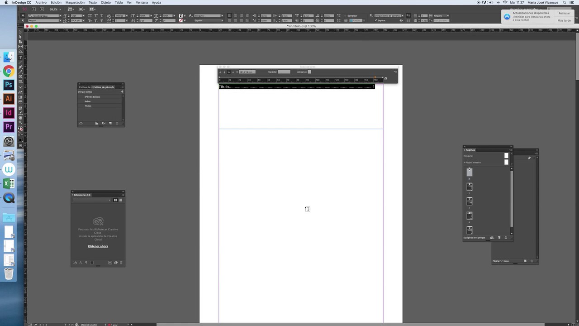Viewport: 579px width, 326px height.
Task: Open the paragraph style dropdown
Action: (x=402, y=16)
